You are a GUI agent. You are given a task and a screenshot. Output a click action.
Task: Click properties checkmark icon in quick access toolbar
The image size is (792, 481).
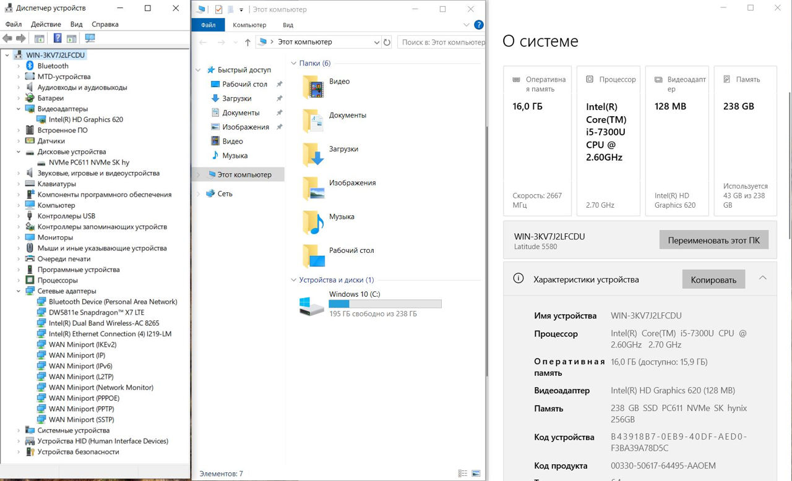point(218,9)
